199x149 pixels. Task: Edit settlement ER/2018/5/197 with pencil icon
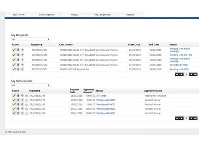(x=14, y=100)
